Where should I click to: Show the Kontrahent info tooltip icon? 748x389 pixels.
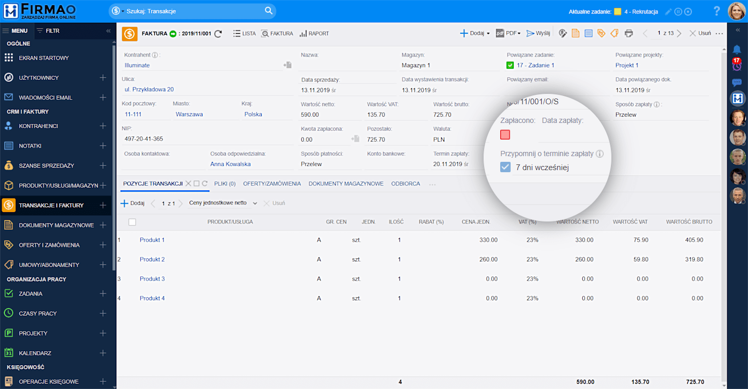point(155,54)
